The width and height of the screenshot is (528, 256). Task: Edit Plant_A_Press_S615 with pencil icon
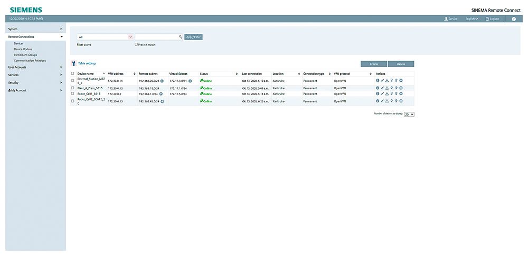(x=382, y=88)
